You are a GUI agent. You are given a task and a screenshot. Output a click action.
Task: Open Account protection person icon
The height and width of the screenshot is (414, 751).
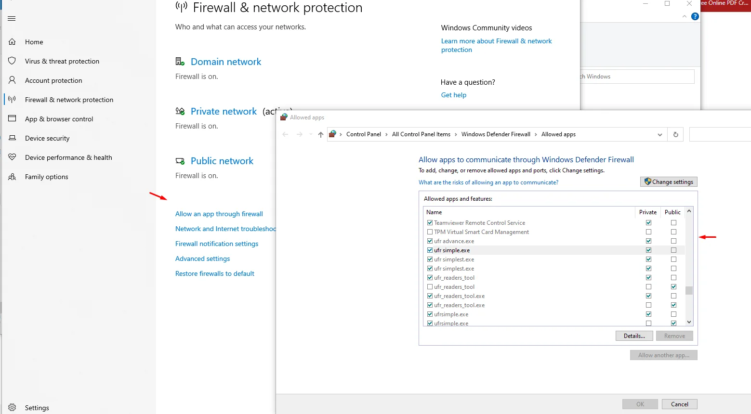click(13, 80)
